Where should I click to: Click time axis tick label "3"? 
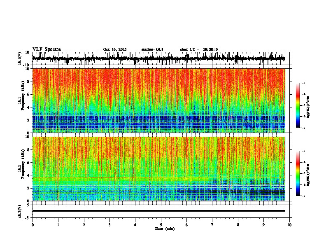click(x=109, y=225)
